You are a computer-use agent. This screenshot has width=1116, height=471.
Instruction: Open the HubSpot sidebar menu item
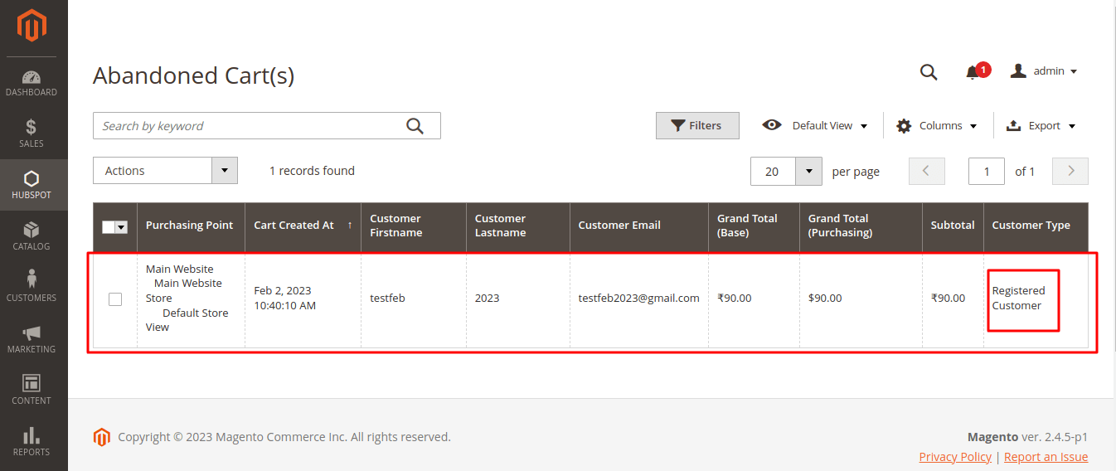coord(32,184)
